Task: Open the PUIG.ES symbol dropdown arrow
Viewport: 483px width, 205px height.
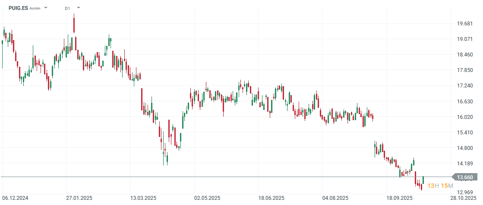Action: point(46,8)
